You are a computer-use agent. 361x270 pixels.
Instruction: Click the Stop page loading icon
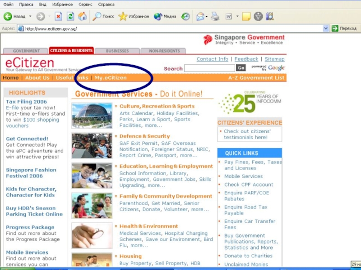(58, 16)
